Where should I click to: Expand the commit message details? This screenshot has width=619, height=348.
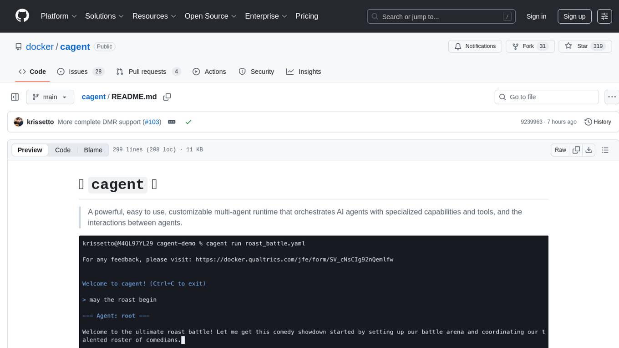(x=172, y=122)
